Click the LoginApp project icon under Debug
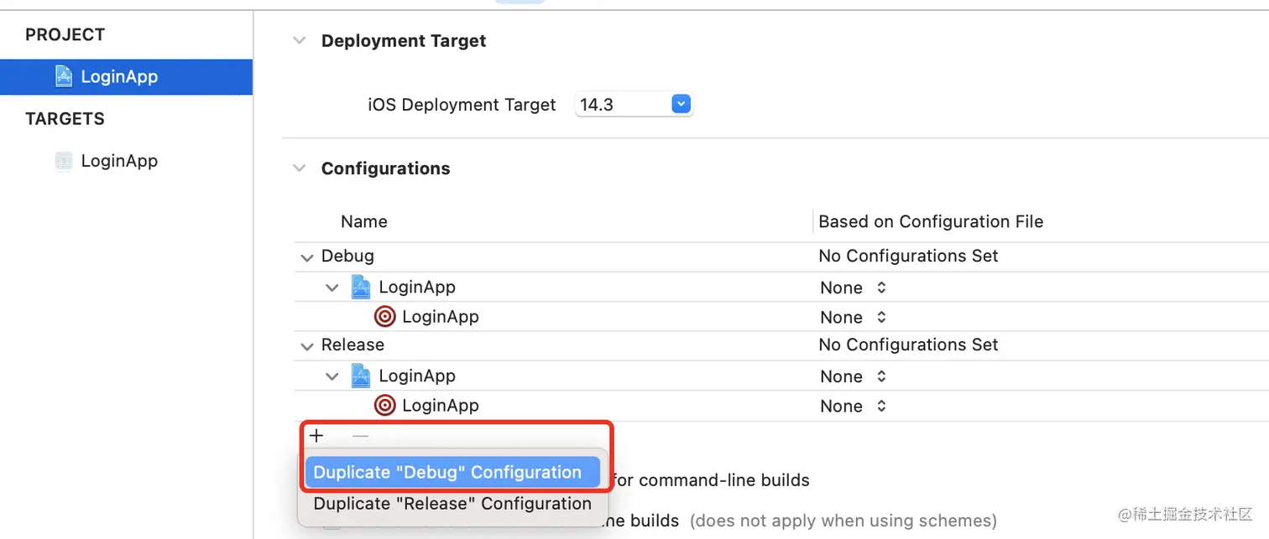Image resolution: width=1269 pixels, height=539 pixels. (361, 288)
